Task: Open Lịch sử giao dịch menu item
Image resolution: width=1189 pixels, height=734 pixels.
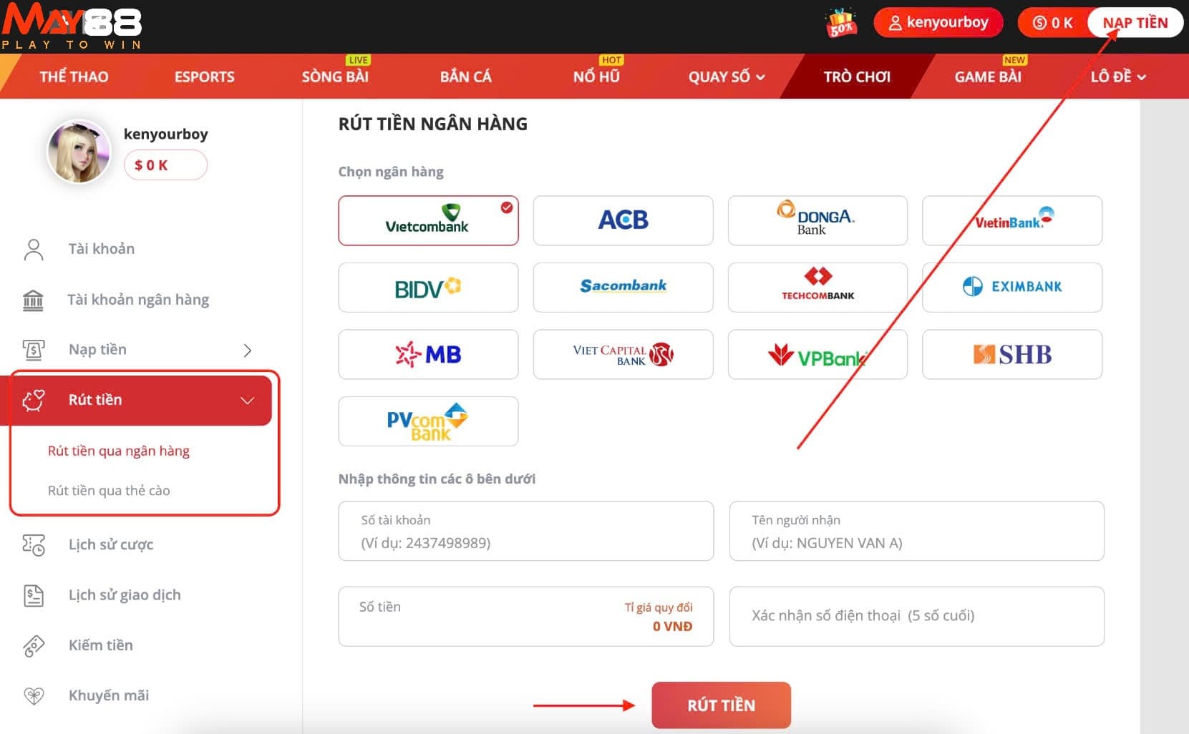Action: (x=125, y=595)
